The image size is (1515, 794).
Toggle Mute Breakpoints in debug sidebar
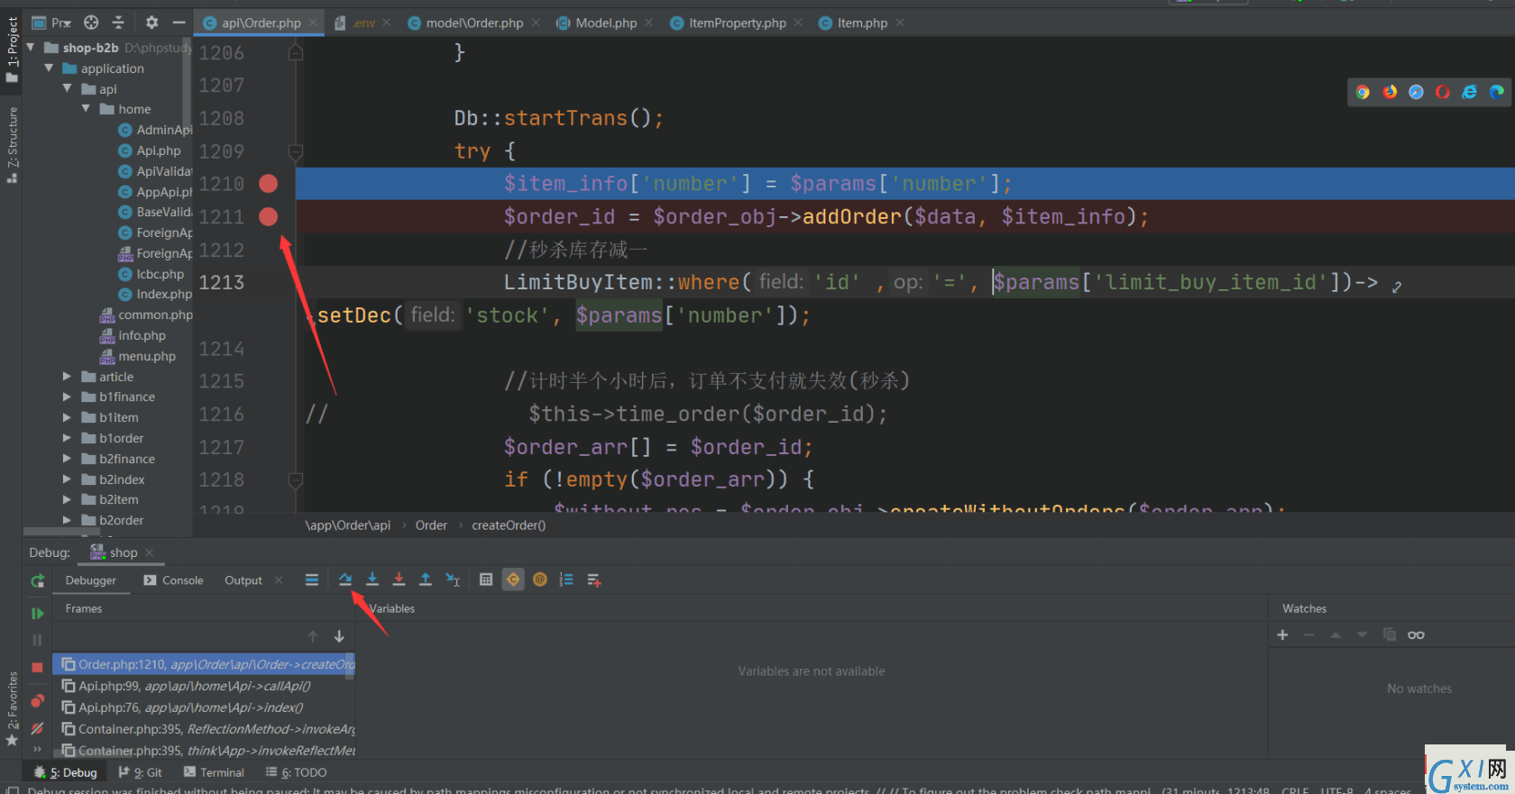pyautogui.click(x=37, y=728)
